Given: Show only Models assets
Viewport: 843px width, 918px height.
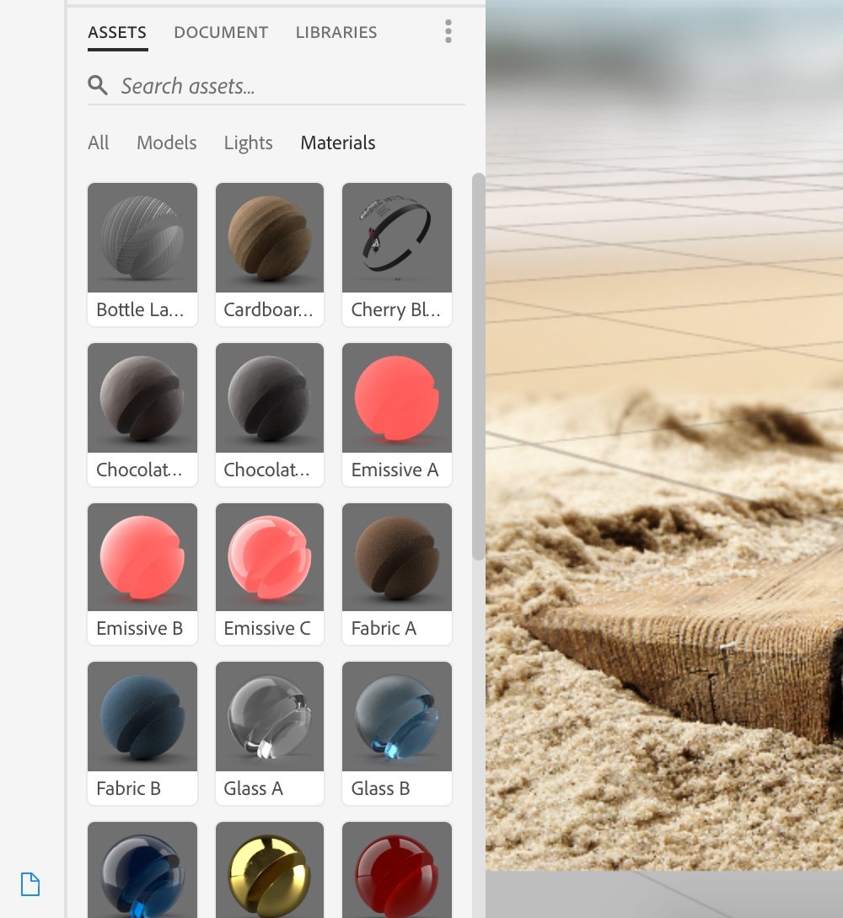Looking at the screenshot, I should [167, 142].
